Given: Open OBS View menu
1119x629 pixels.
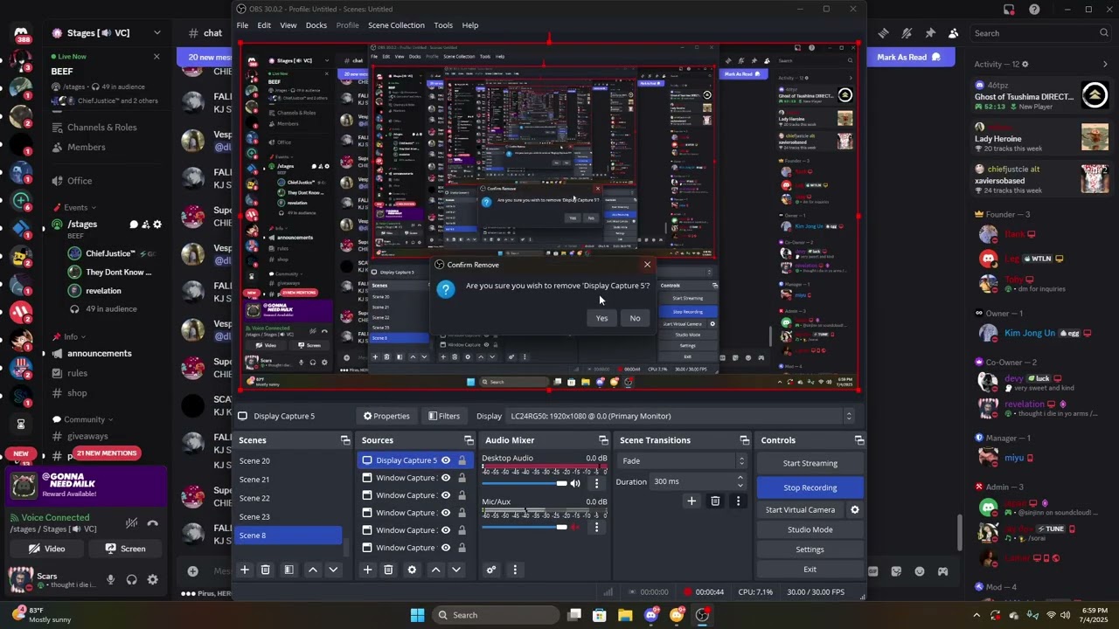Looking at the screenshot, I should coord(288,25).
